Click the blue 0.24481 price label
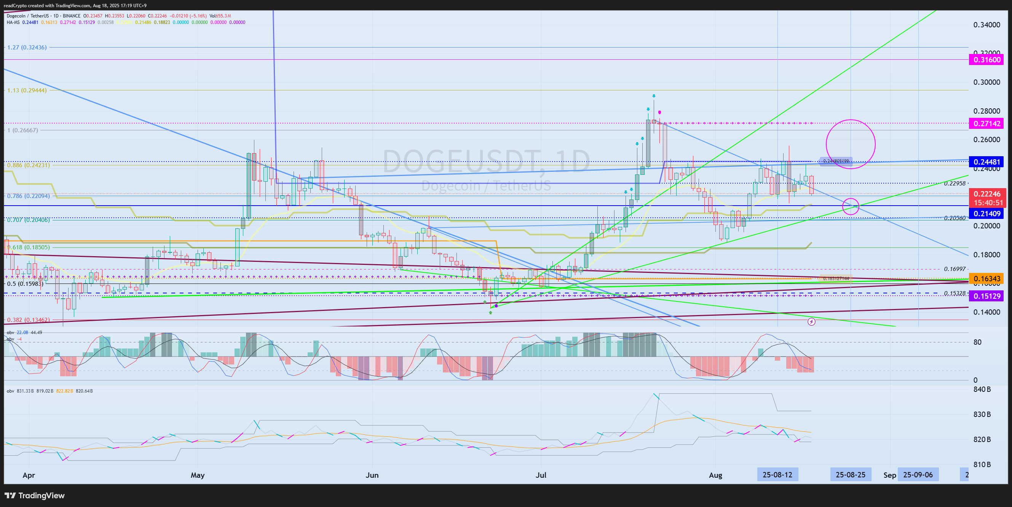 986,162
